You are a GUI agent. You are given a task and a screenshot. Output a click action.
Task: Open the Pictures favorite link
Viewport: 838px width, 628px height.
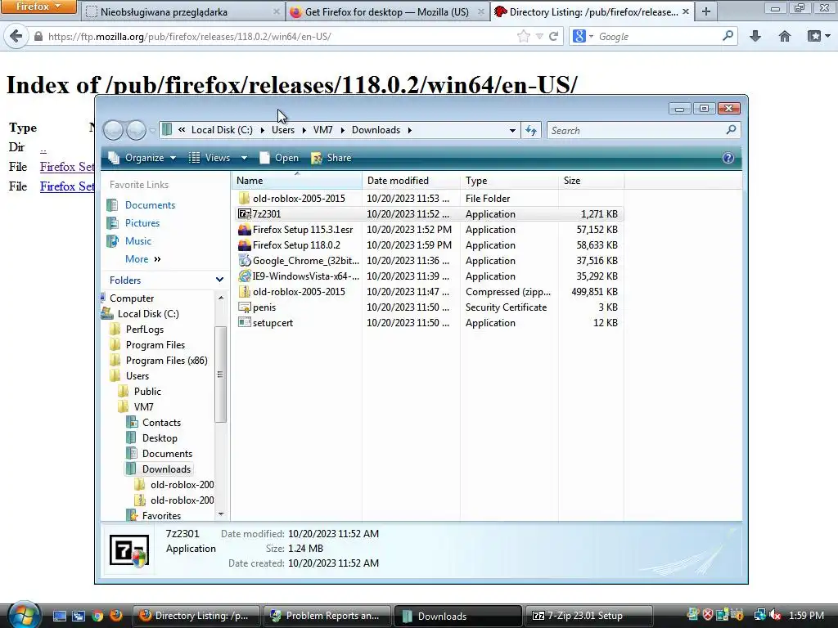click(x=142, y=223)
